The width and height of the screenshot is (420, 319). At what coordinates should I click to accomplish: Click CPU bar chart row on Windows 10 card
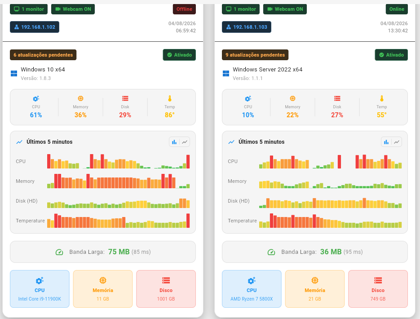(x=119, y=161)
